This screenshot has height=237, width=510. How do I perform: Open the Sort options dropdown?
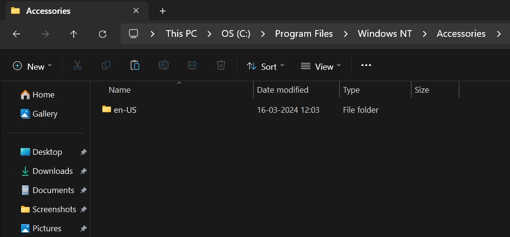tap(266, 66)
